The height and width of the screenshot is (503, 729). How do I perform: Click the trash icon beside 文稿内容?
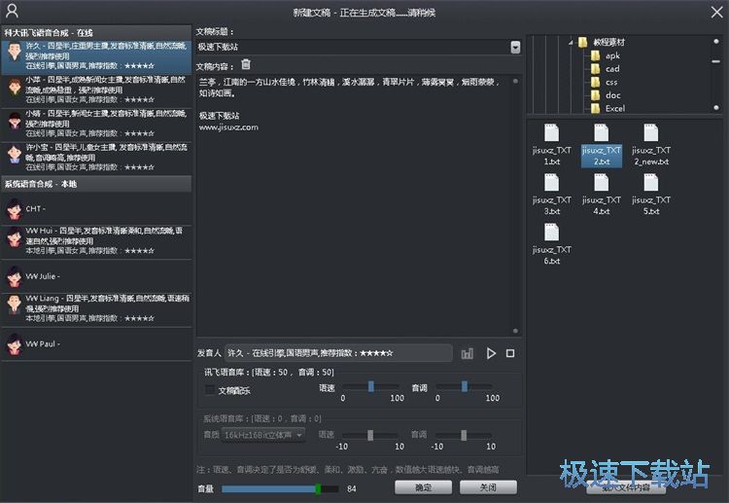tap(246, 64)
